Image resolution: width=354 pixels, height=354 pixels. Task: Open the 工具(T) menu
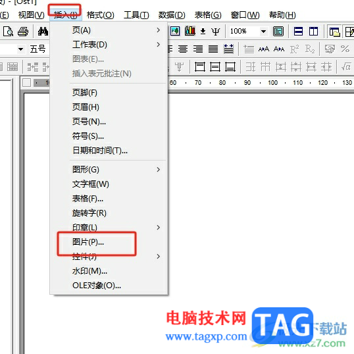coord(136,15)
